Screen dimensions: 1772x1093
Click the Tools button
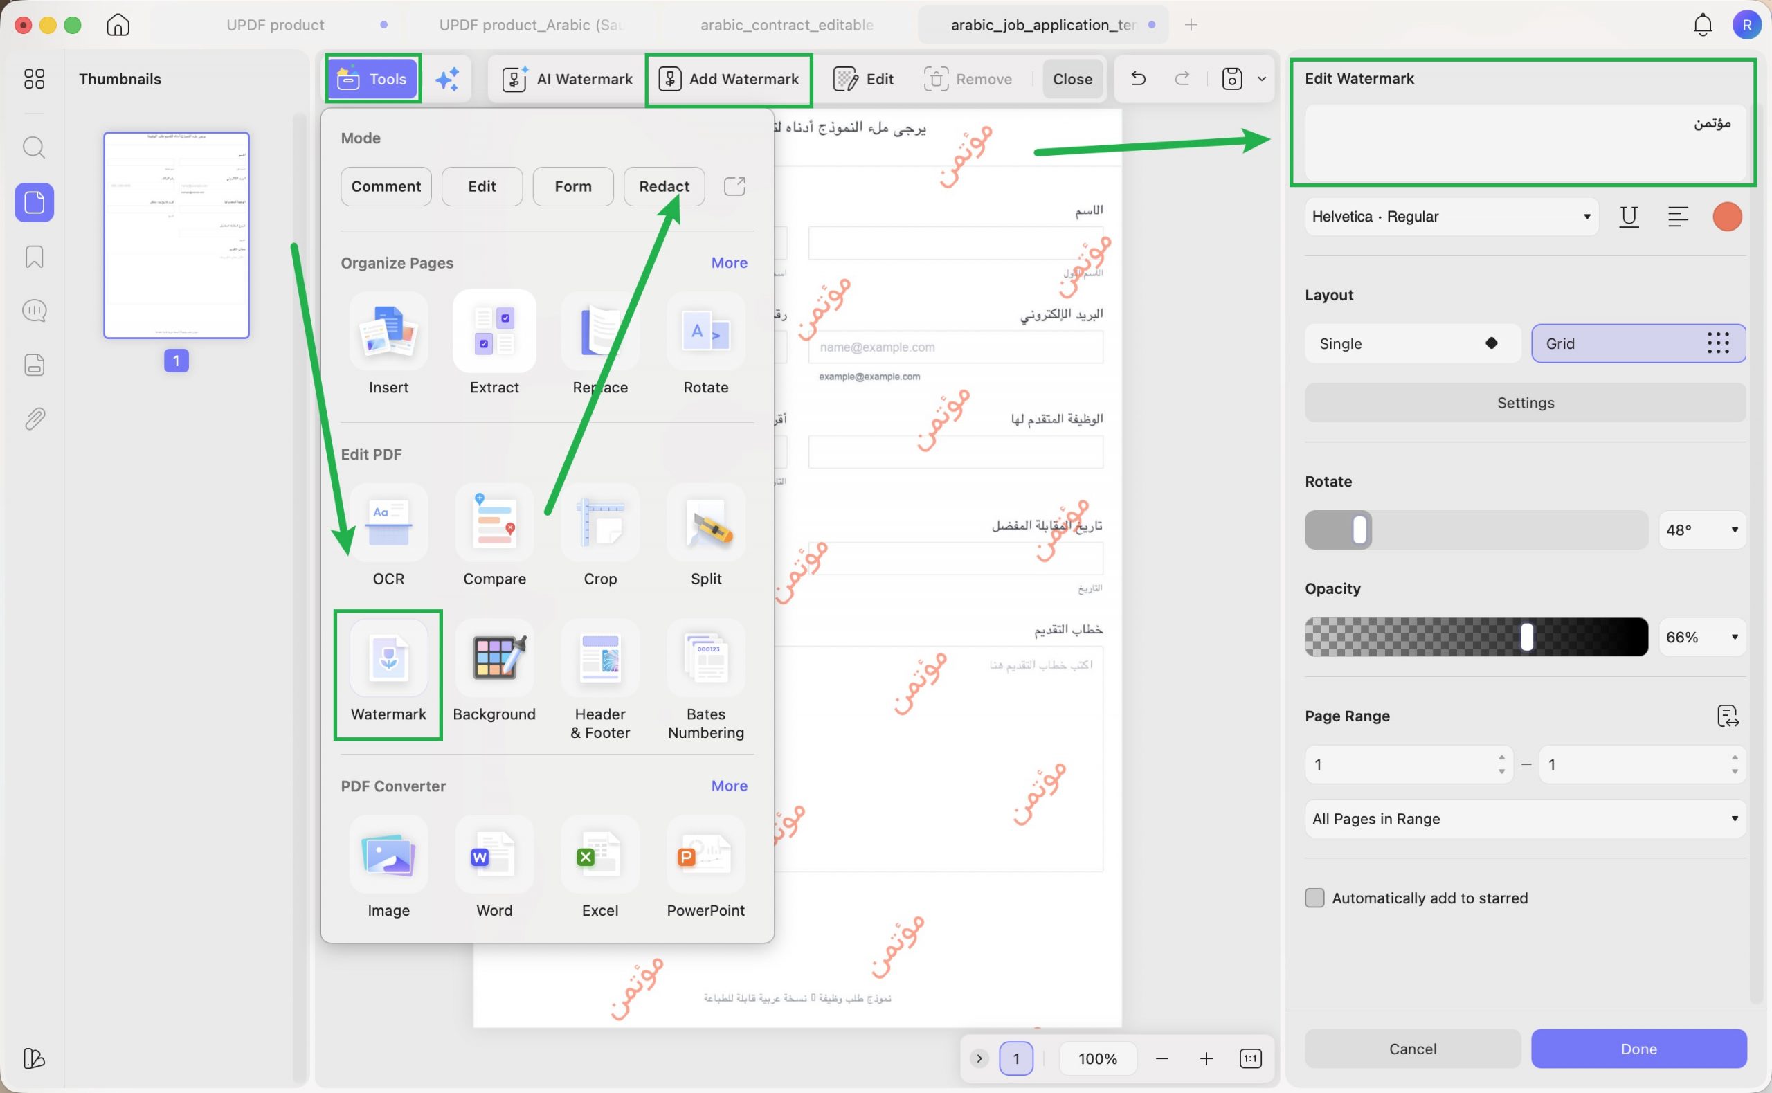[x=373, y=78]
